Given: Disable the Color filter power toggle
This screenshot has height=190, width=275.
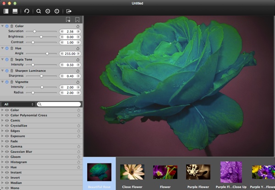Looking at the screenshot, I should click(x=7, y=26).
